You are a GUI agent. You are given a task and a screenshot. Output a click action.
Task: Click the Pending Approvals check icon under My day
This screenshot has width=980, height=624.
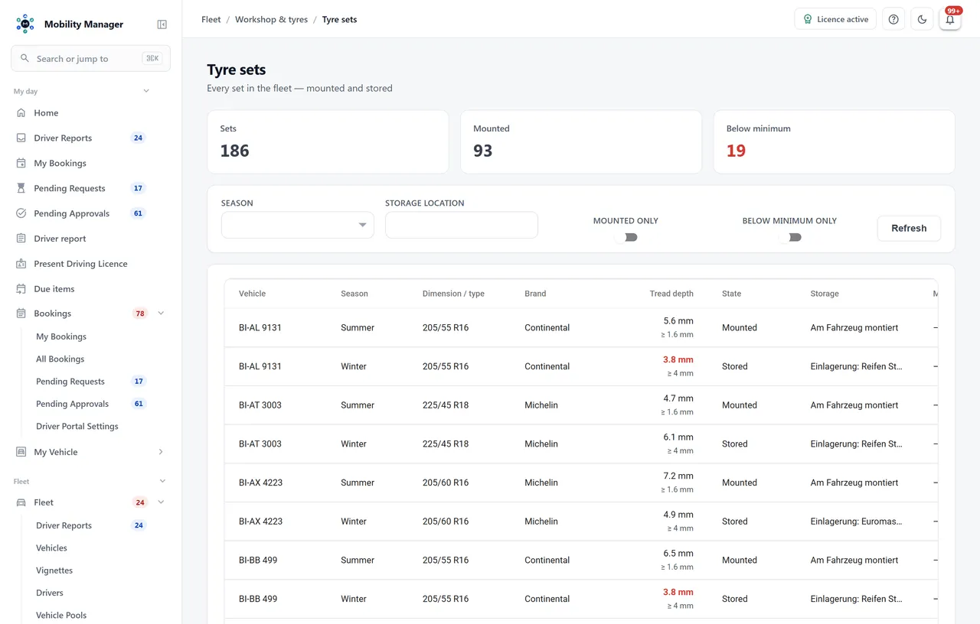point(21,213)
